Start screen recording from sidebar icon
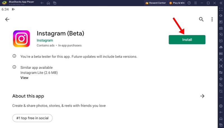The height and width of the screenshot is (128, 224). click(x=221, y=66)
